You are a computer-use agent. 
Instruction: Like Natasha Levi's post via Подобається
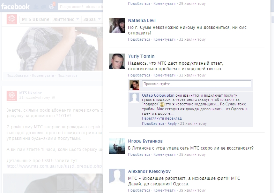(x=139, y=40)
